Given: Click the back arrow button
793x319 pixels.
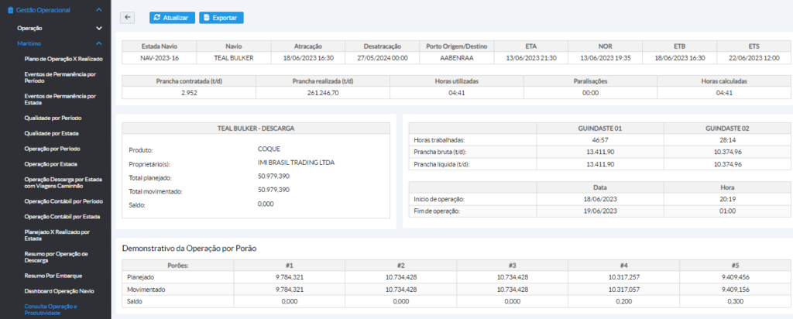Looking at the screenshot, I should [x=128, y=18].
